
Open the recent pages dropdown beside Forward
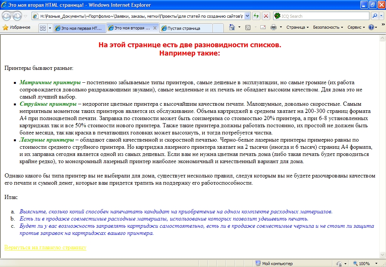(x=25, y=16)
